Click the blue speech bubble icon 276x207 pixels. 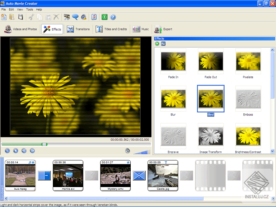coord(76,17)
